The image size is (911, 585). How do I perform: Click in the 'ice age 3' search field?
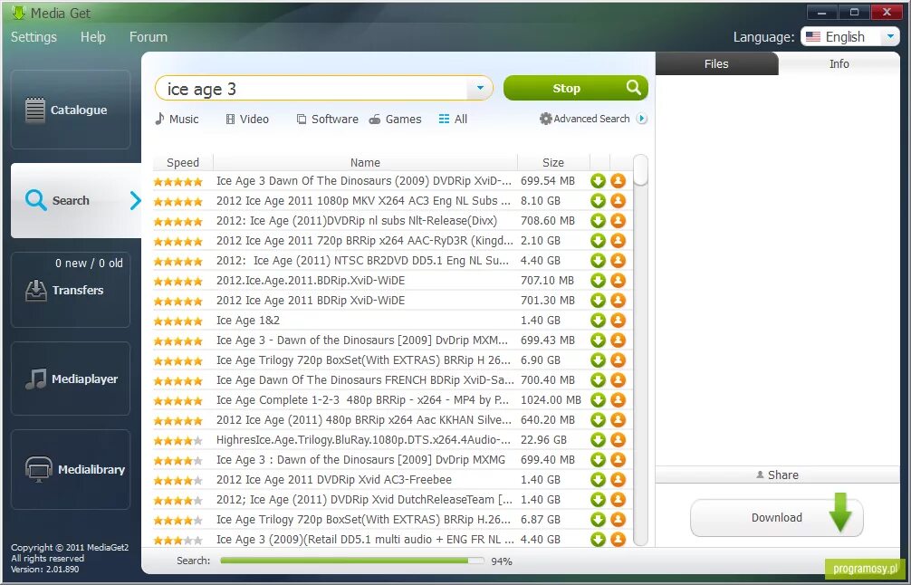coord(312,89)
